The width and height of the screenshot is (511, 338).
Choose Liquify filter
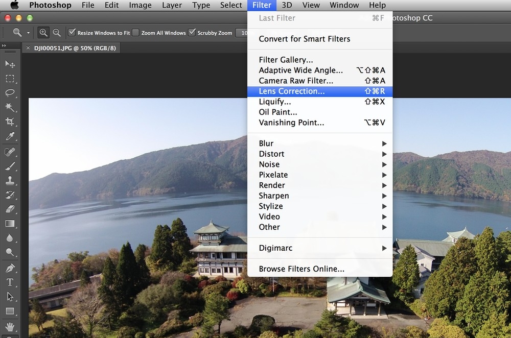(320, 102)
